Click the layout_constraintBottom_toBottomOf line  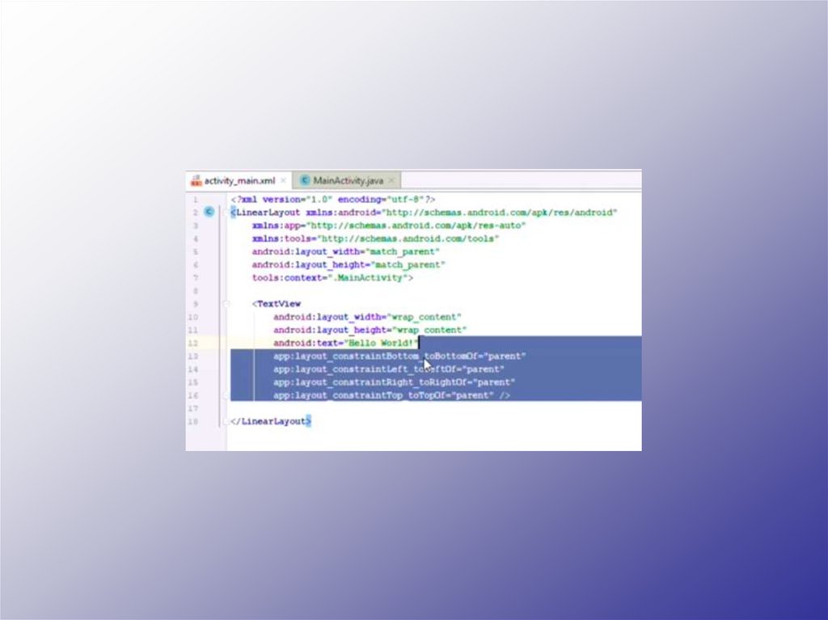[x=399, y=356]
